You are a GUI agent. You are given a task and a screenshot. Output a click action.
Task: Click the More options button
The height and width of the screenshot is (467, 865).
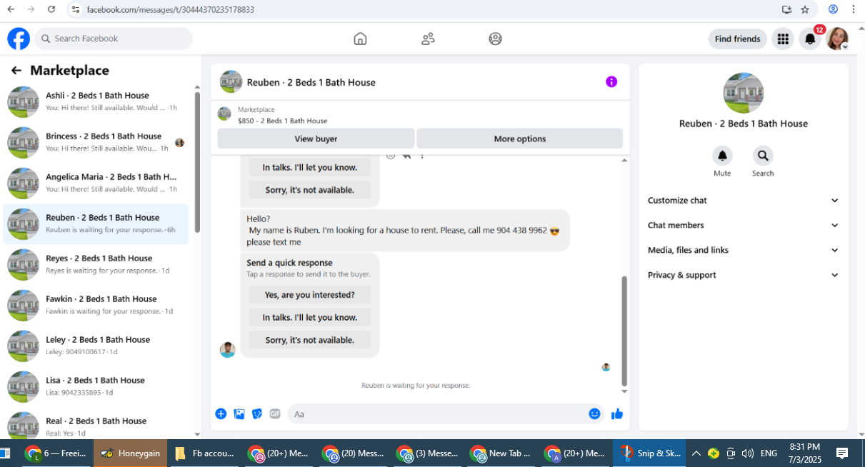tap(520, 139)
